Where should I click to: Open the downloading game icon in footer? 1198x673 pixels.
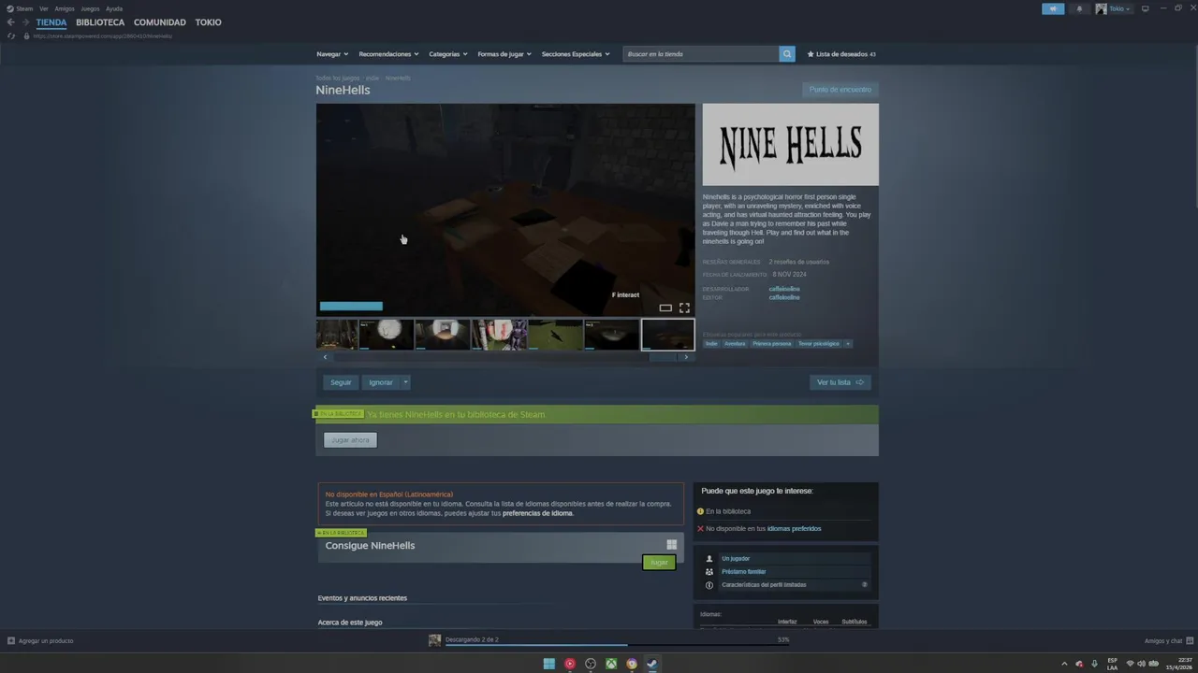pos(434,640)
